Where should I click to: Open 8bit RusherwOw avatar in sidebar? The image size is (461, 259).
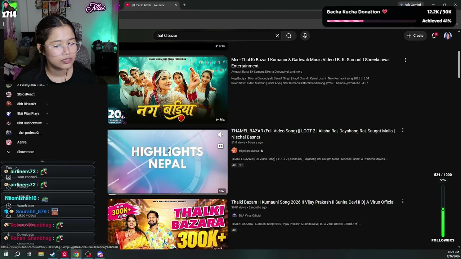click(x=9, y=123)
